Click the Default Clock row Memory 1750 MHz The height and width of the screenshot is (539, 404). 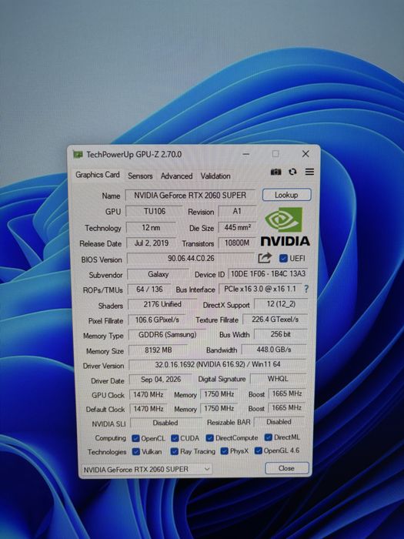[219, 408]
